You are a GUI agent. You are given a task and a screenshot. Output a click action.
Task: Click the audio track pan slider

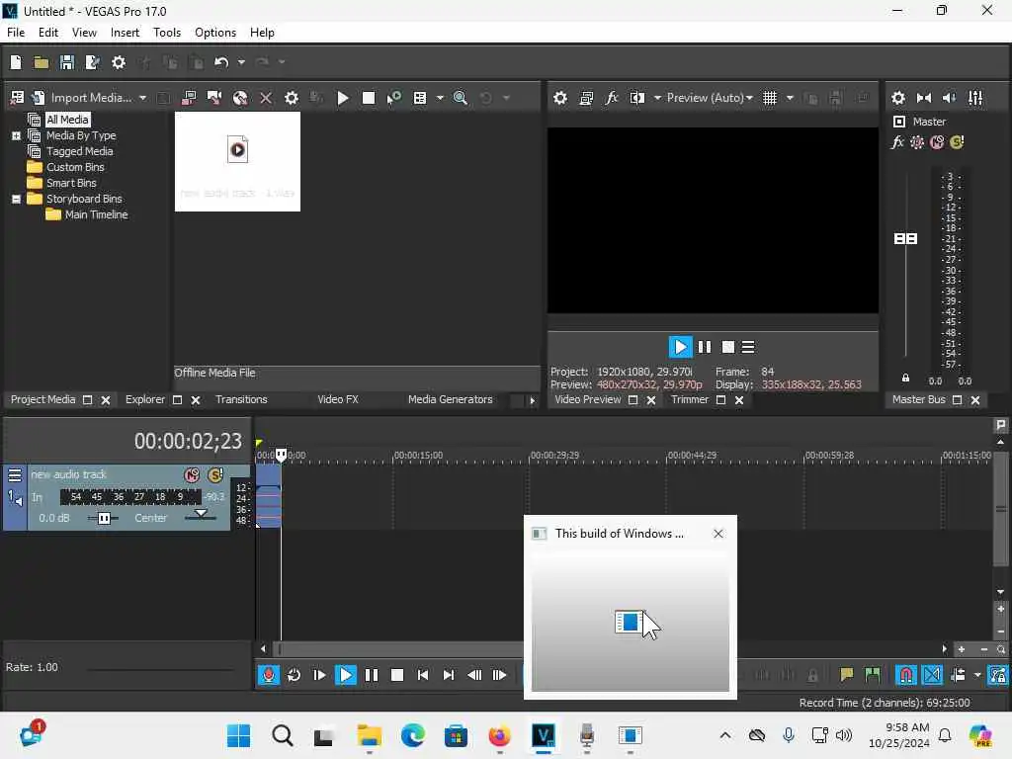tap(201, 514)
